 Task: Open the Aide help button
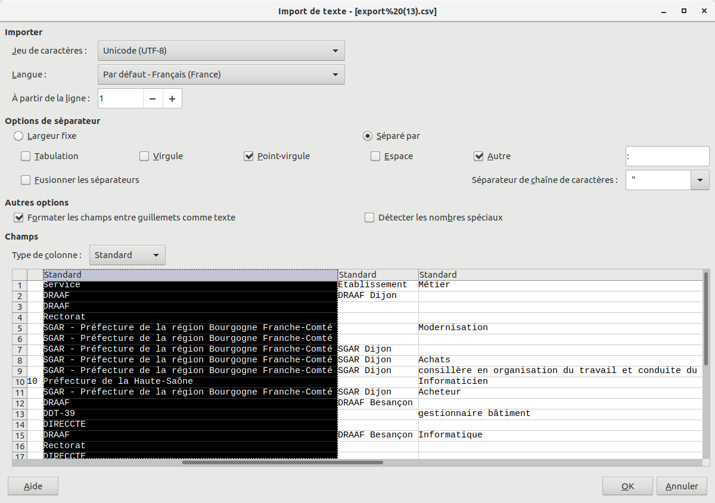pyautogui.click(x=33, y=486)
